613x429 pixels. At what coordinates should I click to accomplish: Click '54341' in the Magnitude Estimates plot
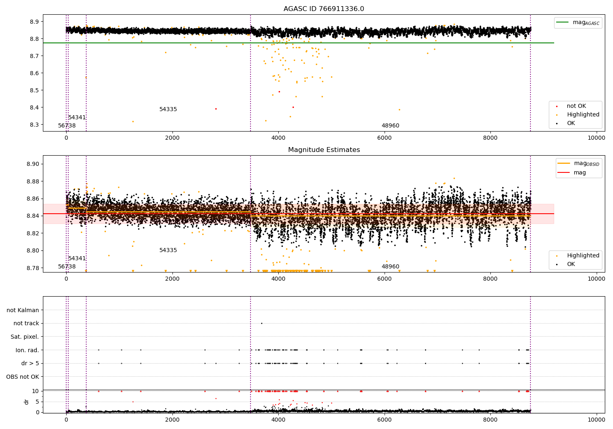77,259
